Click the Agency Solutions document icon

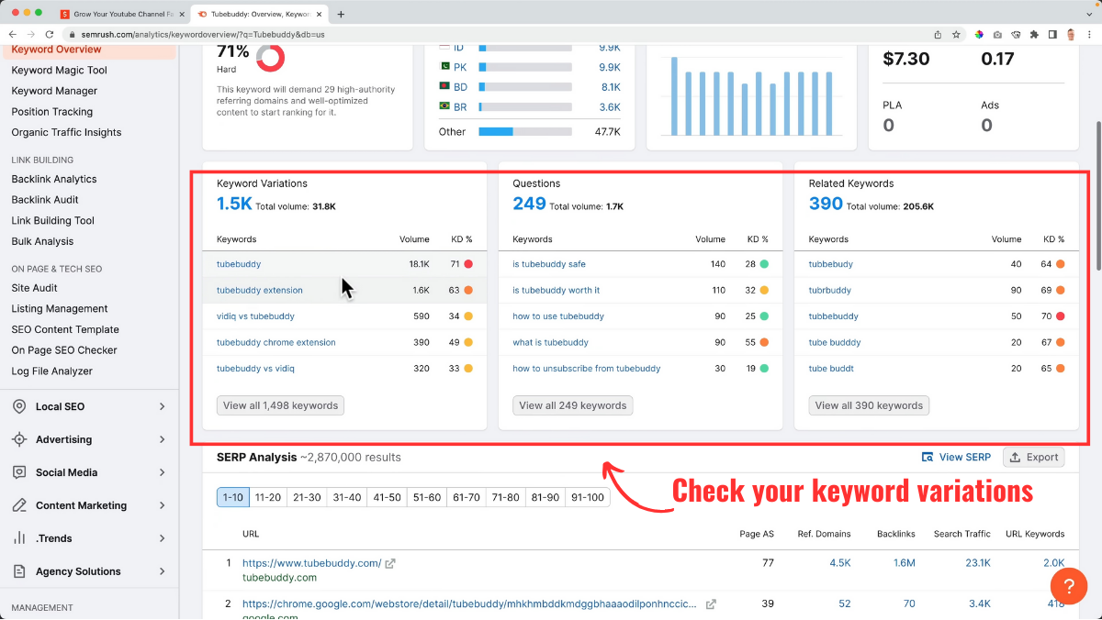(x=19, y=571)
